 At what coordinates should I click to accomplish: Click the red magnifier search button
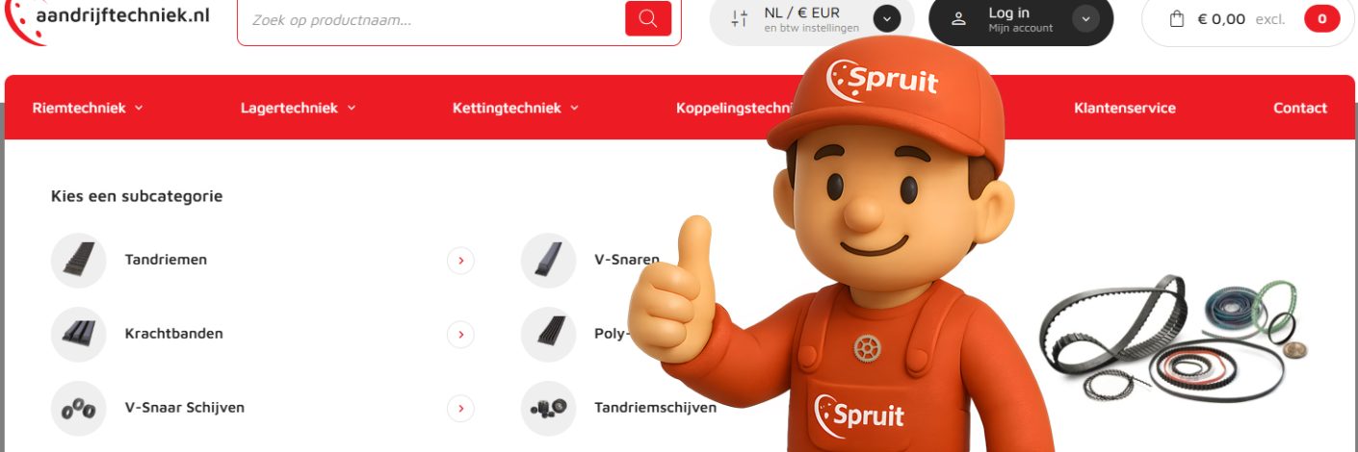coord(648,18)
